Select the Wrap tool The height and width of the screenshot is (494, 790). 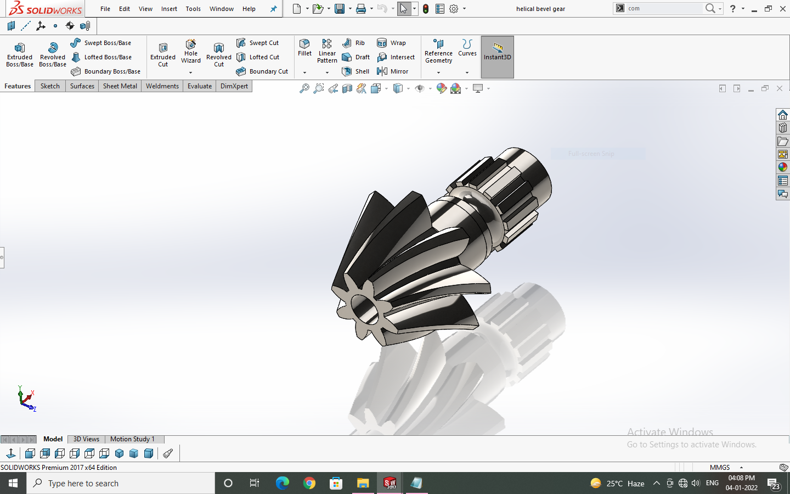tap(391, 43)
